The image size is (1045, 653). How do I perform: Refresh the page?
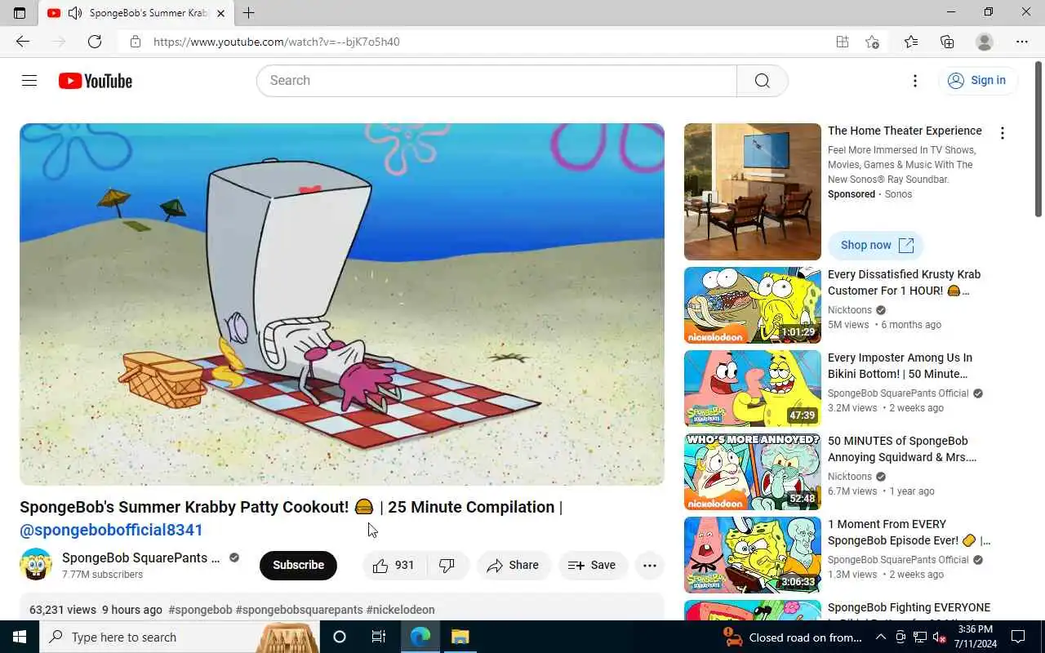(95, 42)
